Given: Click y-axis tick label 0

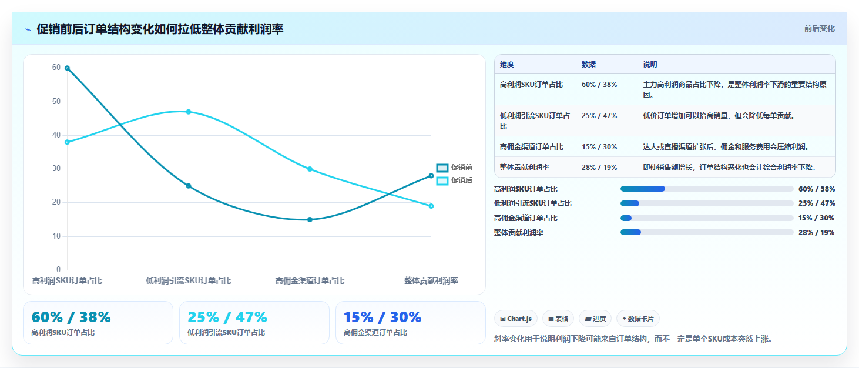Looking at the screenshot, I should [x=58, y=270].
